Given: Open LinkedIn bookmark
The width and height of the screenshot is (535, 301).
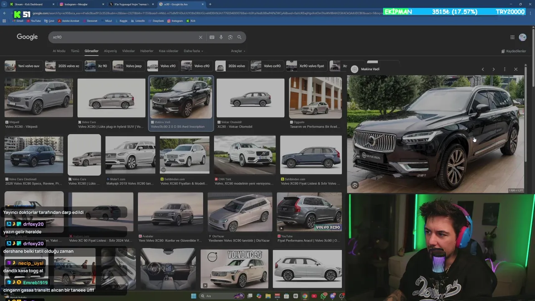Looking at the screenshot, I should [138, 21].
